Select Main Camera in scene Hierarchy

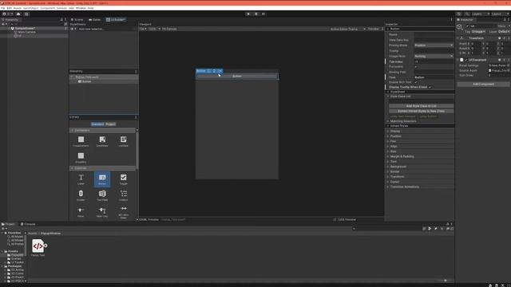pos(26,32)
